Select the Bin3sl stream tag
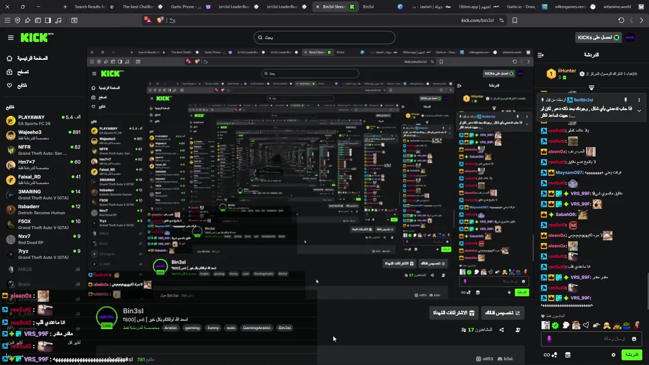The width and height of the screenshot is (649, 365). click(x=285, y=328)
